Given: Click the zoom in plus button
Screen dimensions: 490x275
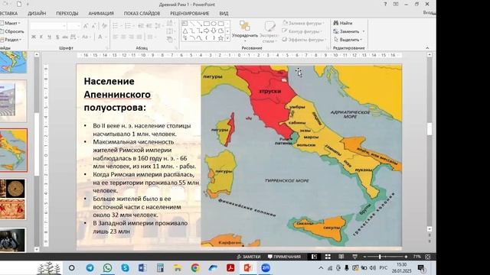Looking at the screenshot, I should [406, 257].
